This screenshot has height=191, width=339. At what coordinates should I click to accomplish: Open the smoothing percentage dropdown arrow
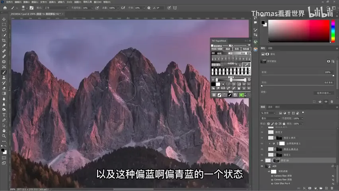coord(144,8)
